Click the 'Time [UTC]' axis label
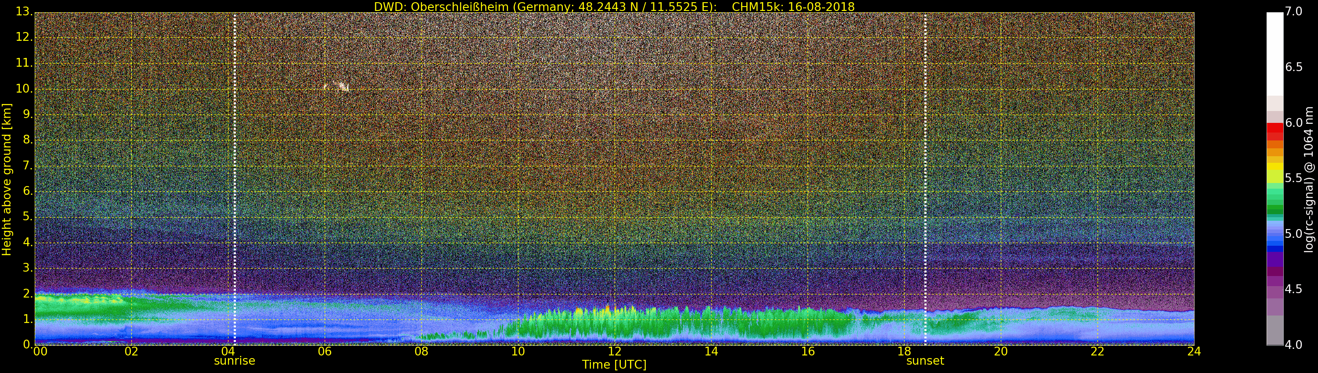 [x=614, y=365]
